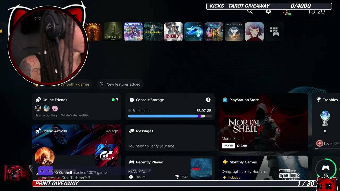Open the New features added tab
This screenshot has width=340, height=191.
(120, 84)
